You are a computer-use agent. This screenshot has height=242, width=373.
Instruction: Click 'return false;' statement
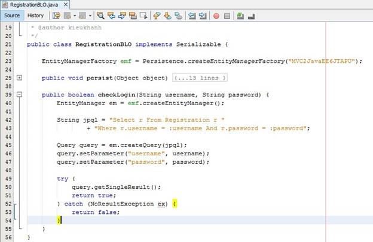point(96,212)
